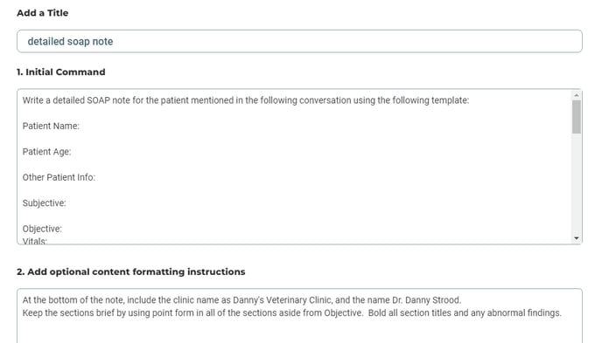Click the empty scrollbar track below the thumb
The height and width of the screenshot is (343, 602).
[577, 184]
